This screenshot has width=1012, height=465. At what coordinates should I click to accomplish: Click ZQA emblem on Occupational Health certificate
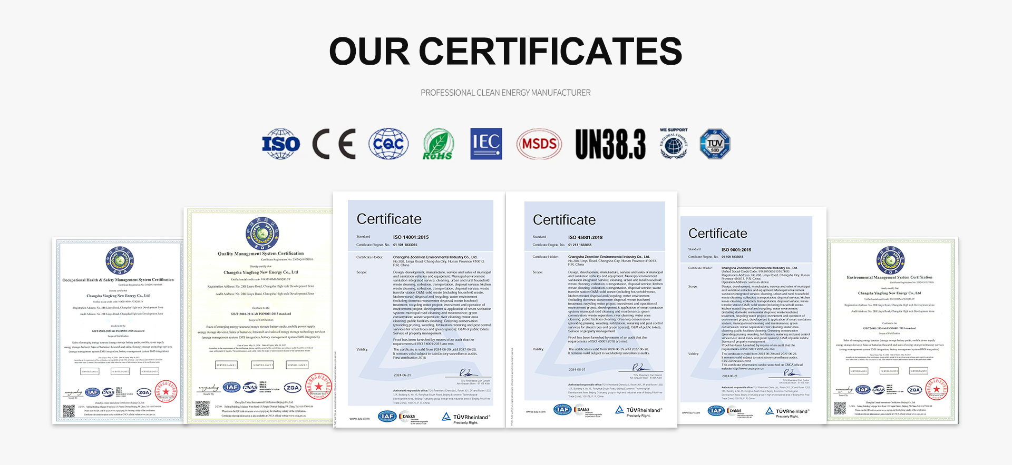click(120, 260)
